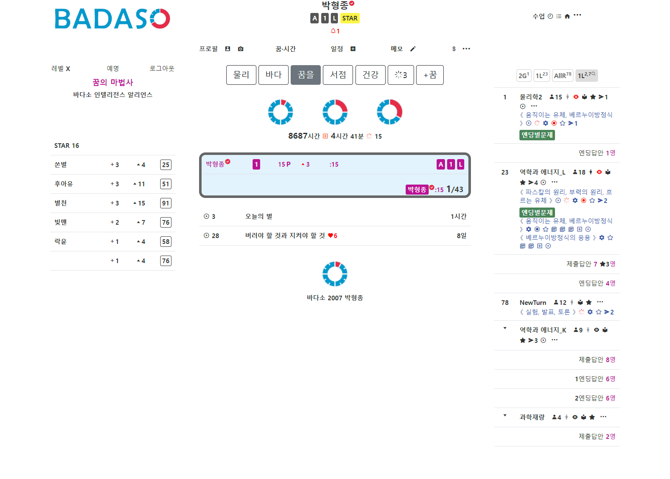Click the +꿈 button
The height and width of the screenshot is (479, 670).
coord(430,75)
